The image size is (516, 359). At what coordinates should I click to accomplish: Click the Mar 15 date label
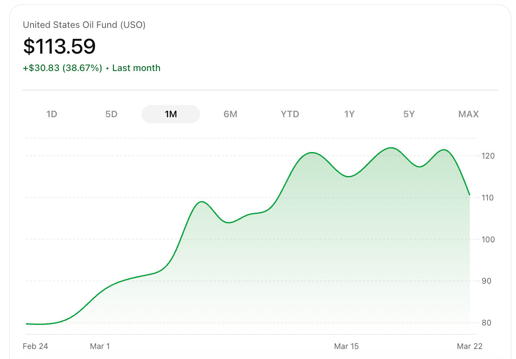click(x=346, y=346)
